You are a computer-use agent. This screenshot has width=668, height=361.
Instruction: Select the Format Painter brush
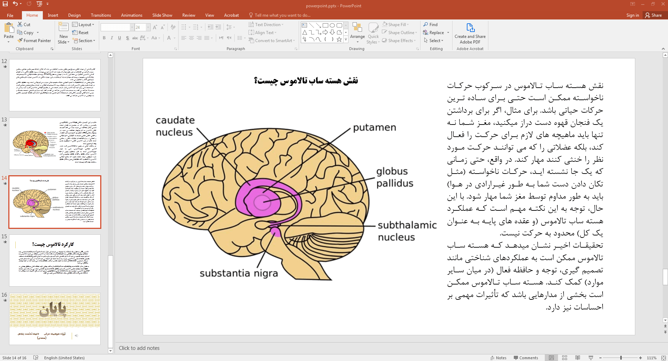[x=34, y=40]
